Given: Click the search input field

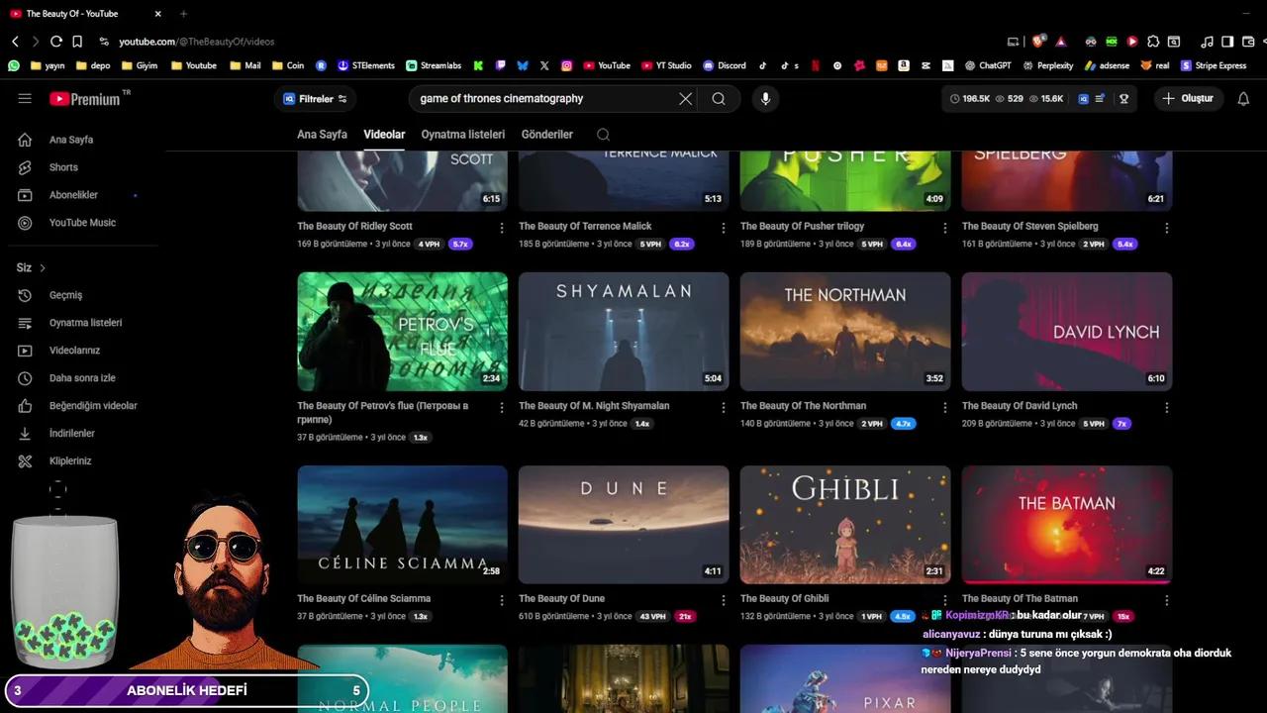Looking at the screenshot, I should [544, 99].
